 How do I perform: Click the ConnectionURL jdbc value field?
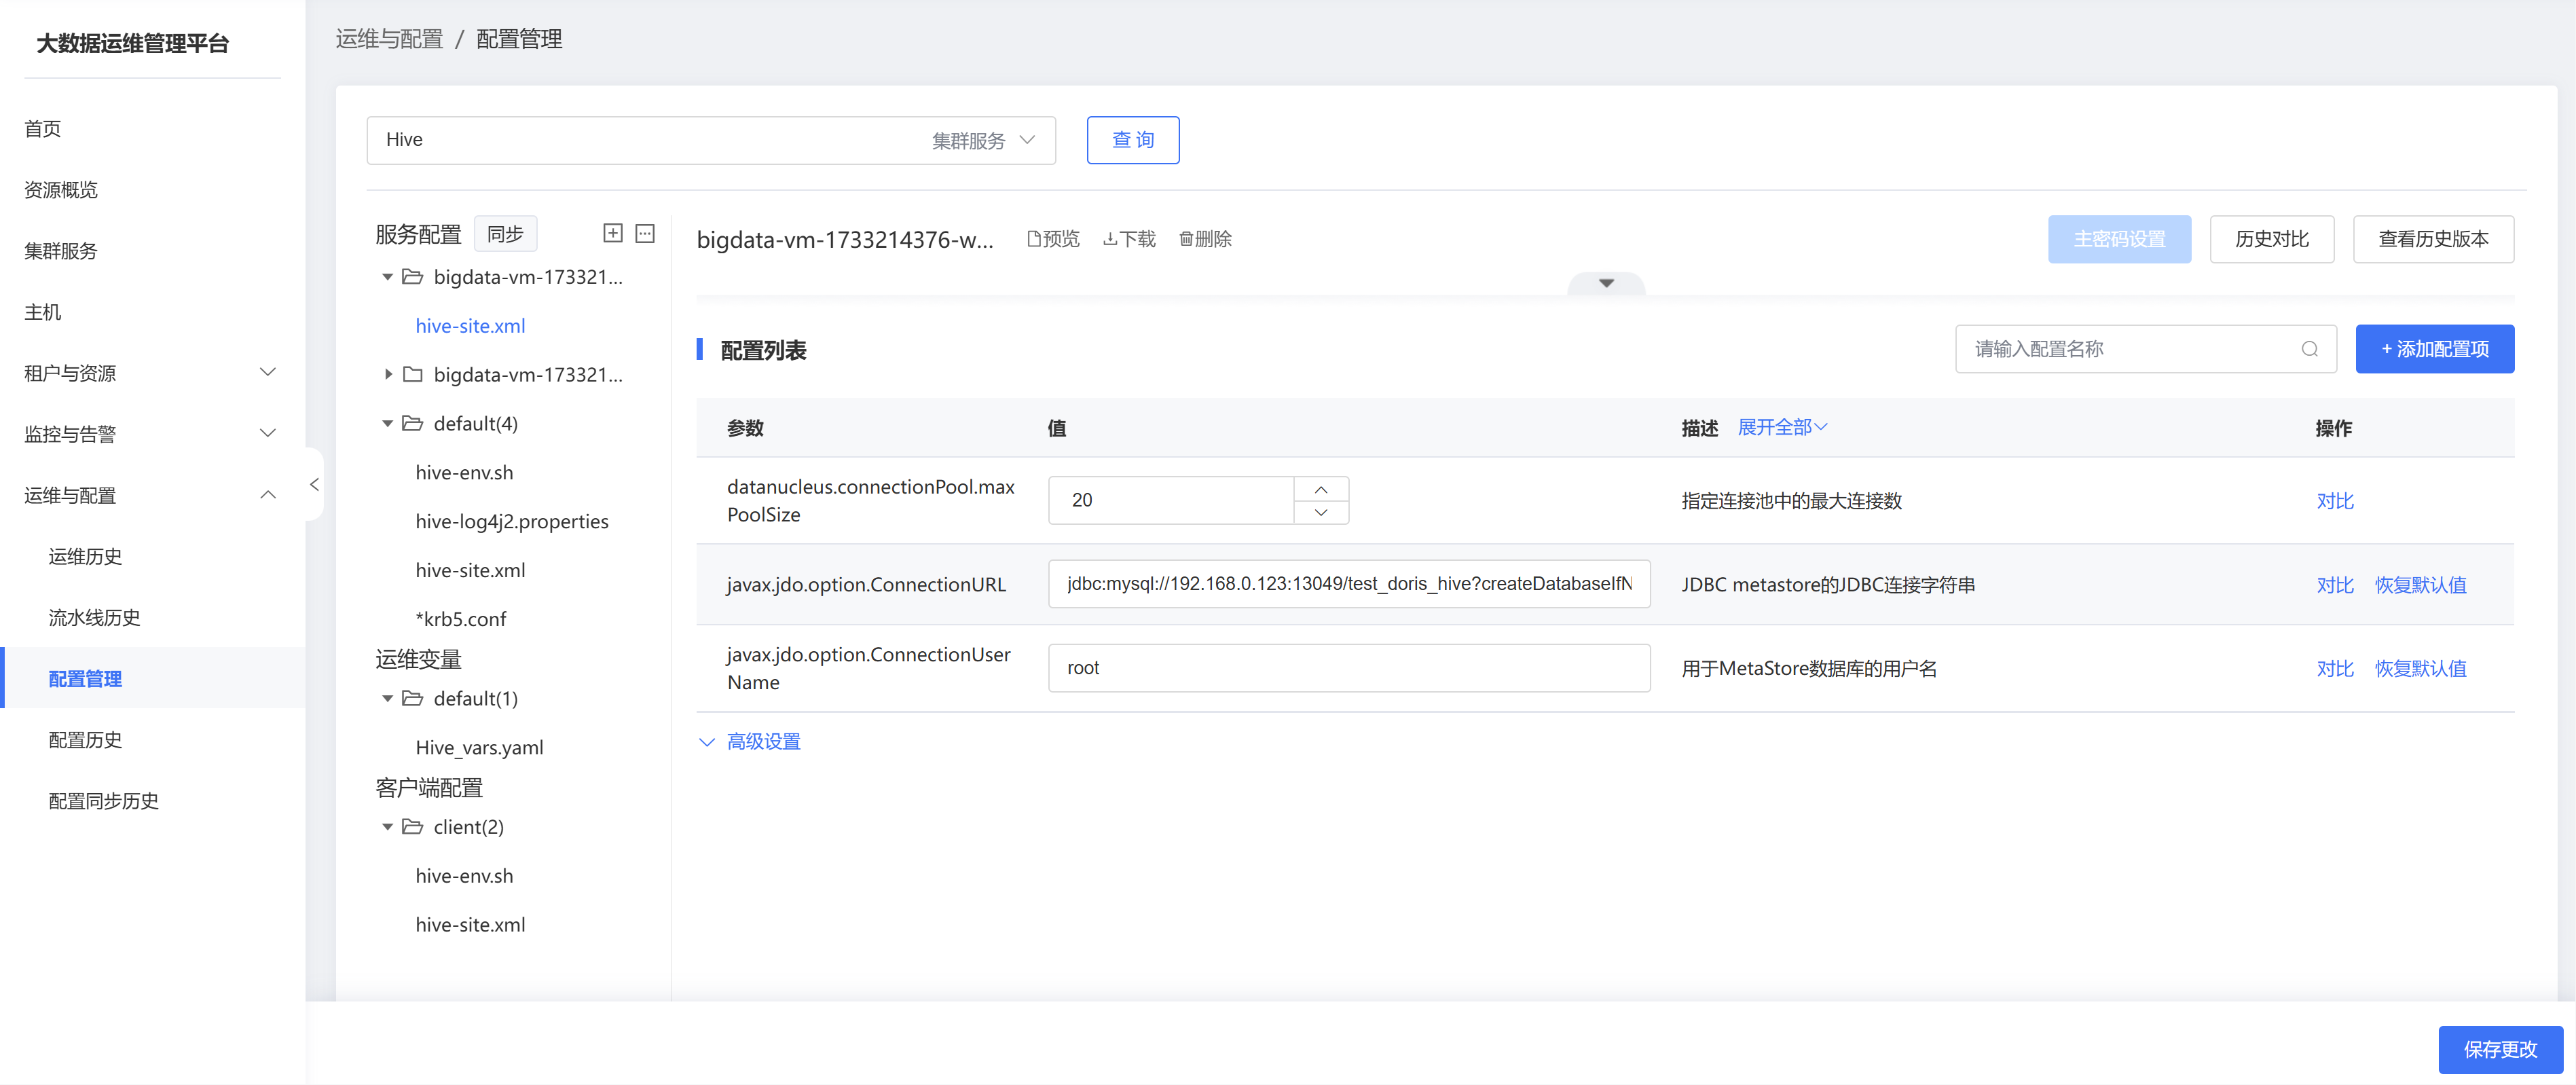[x=1349, y=584]
